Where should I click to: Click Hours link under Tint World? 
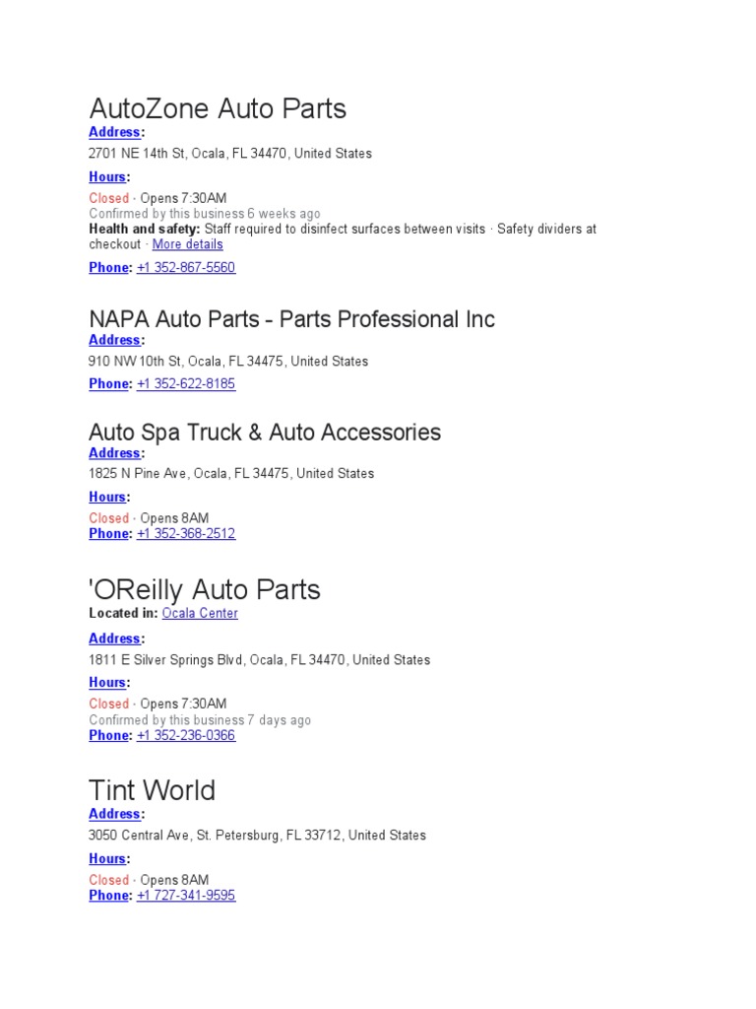point(107,859)
